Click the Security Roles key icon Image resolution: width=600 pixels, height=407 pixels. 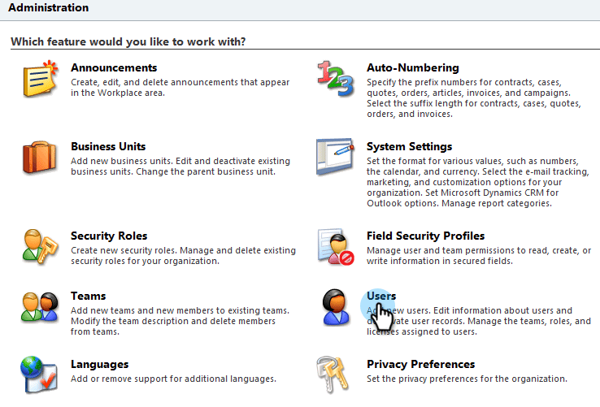tap(40, 247)
